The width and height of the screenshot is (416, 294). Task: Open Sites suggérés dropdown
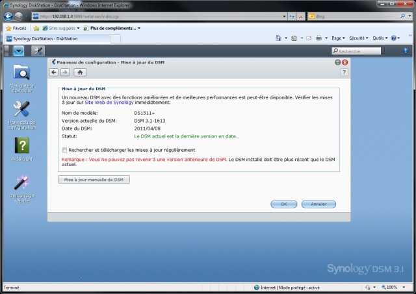[x=61, y=28]
